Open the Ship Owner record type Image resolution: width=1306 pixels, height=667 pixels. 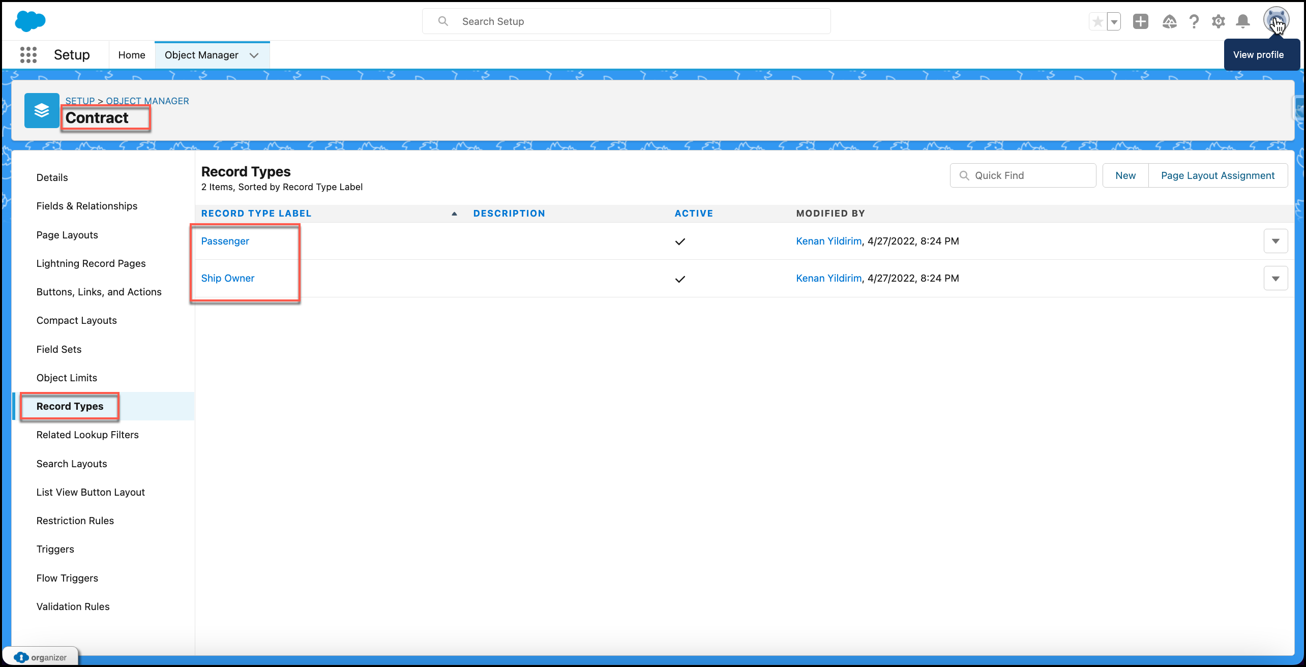[x=227, y=278]
